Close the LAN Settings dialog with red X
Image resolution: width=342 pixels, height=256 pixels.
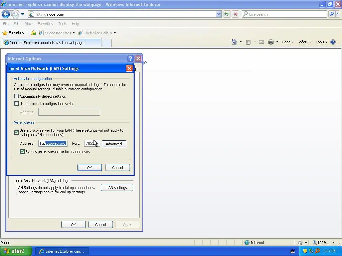[x=129, y=68]
